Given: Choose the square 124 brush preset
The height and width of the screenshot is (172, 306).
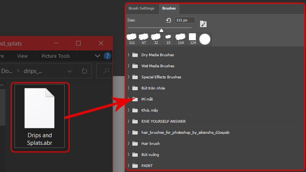Looking at the screenshot, I should tap(193, 39).
